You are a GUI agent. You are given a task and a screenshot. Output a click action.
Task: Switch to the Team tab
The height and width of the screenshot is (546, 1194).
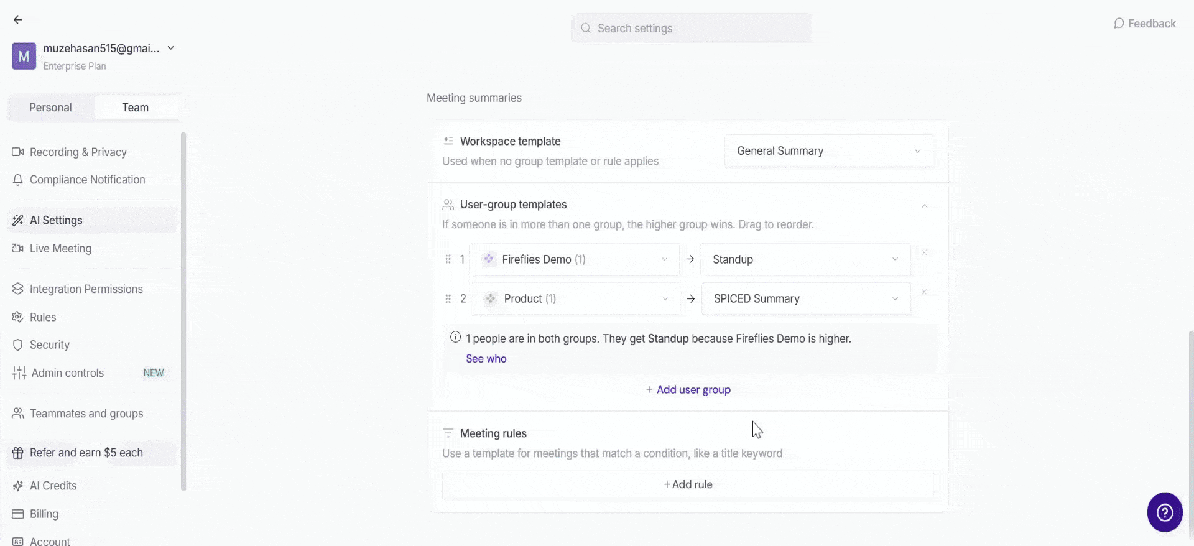tap(135, 108)
